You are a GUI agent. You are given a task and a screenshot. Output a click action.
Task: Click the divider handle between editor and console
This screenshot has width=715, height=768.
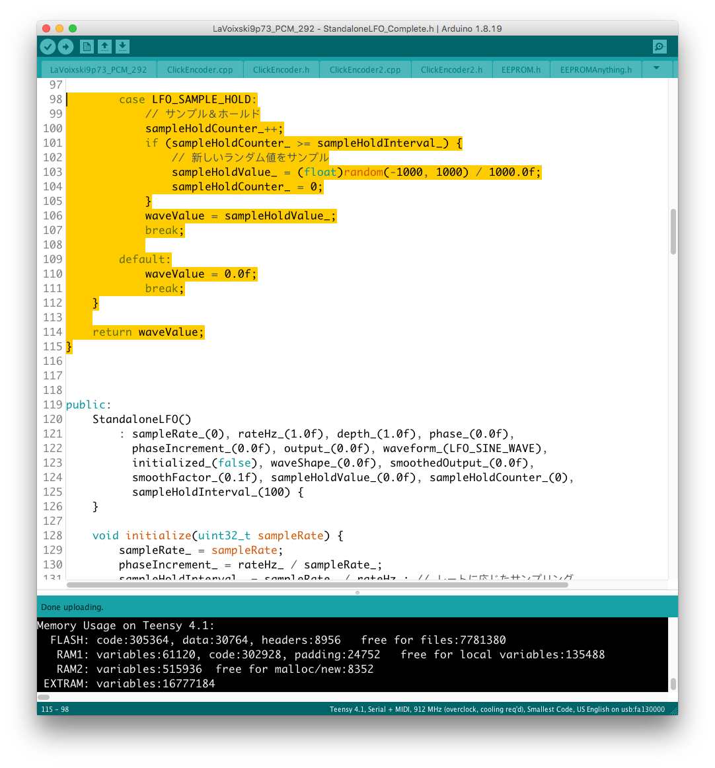[x=357, y=592]
